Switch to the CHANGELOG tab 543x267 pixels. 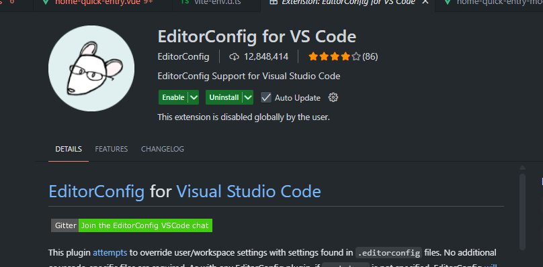[163, 149]
